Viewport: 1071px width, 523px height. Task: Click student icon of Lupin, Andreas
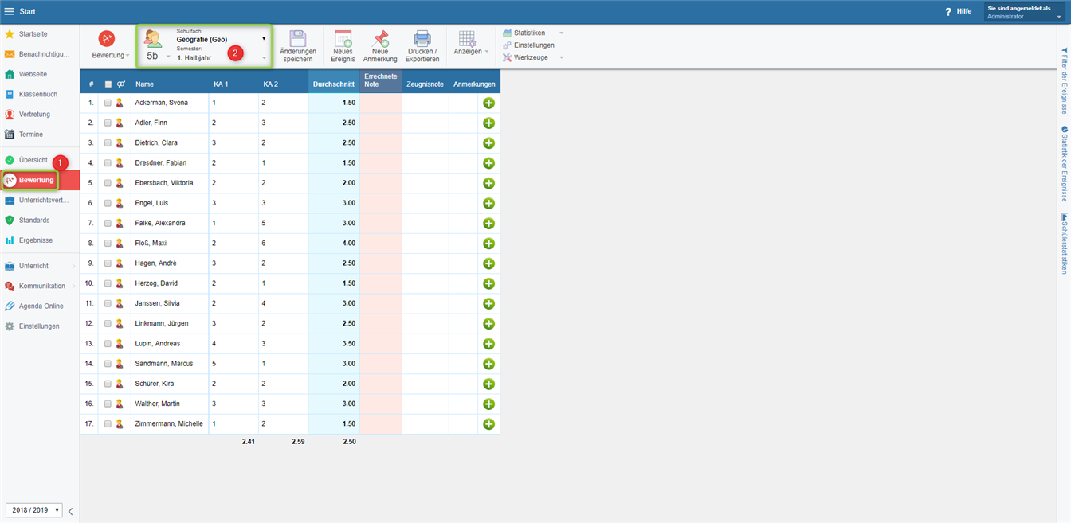(120, 344)
